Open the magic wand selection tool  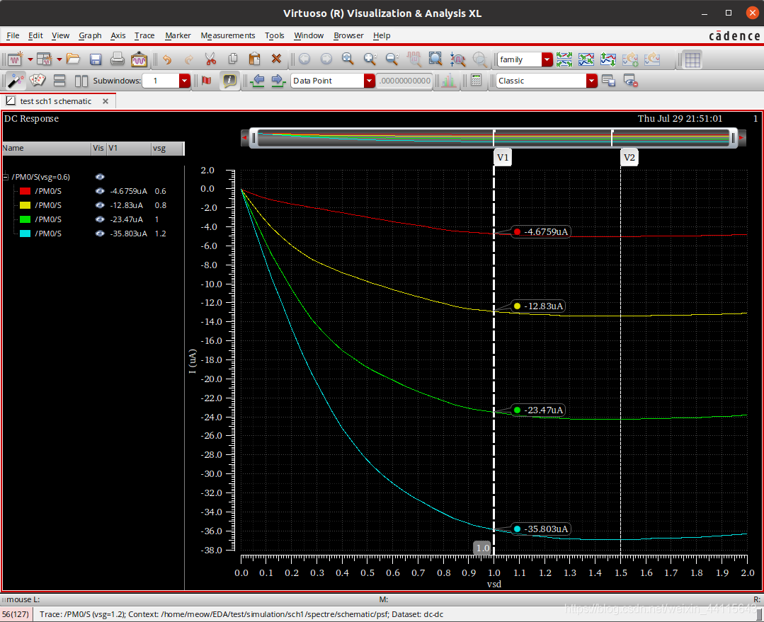click(x=16, y=81)
